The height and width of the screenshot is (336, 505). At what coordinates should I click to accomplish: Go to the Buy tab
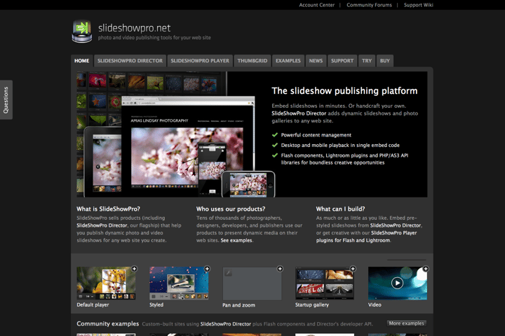[x=385, y=61]
